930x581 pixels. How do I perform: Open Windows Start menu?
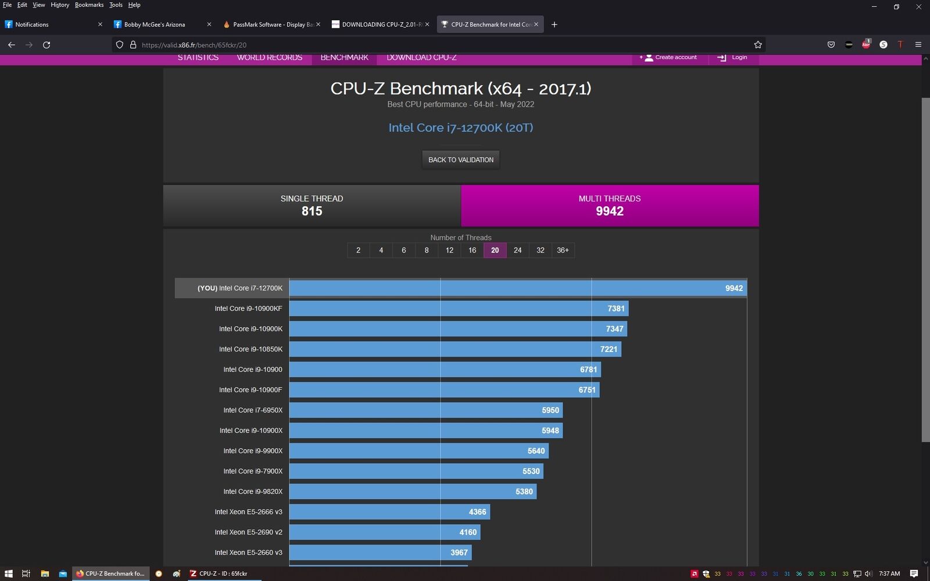8,573
